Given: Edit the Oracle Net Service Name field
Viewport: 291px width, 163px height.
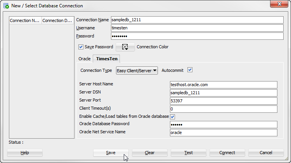Looking at the screenshot, I should coord(223,133).
